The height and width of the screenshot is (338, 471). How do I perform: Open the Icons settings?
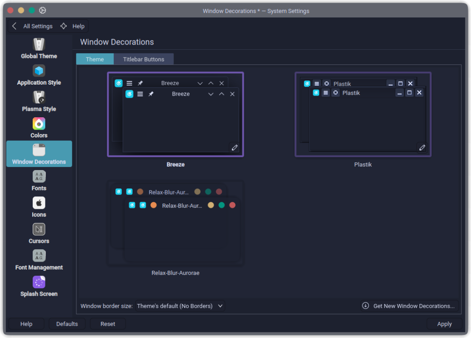click(x=39, y=207)
